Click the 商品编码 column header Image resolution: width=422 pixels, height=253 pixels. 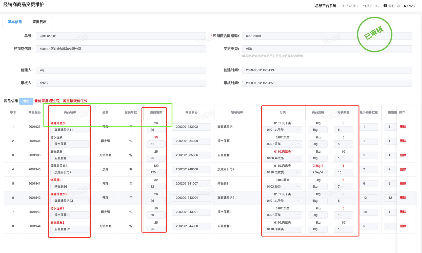coord(34,112)
